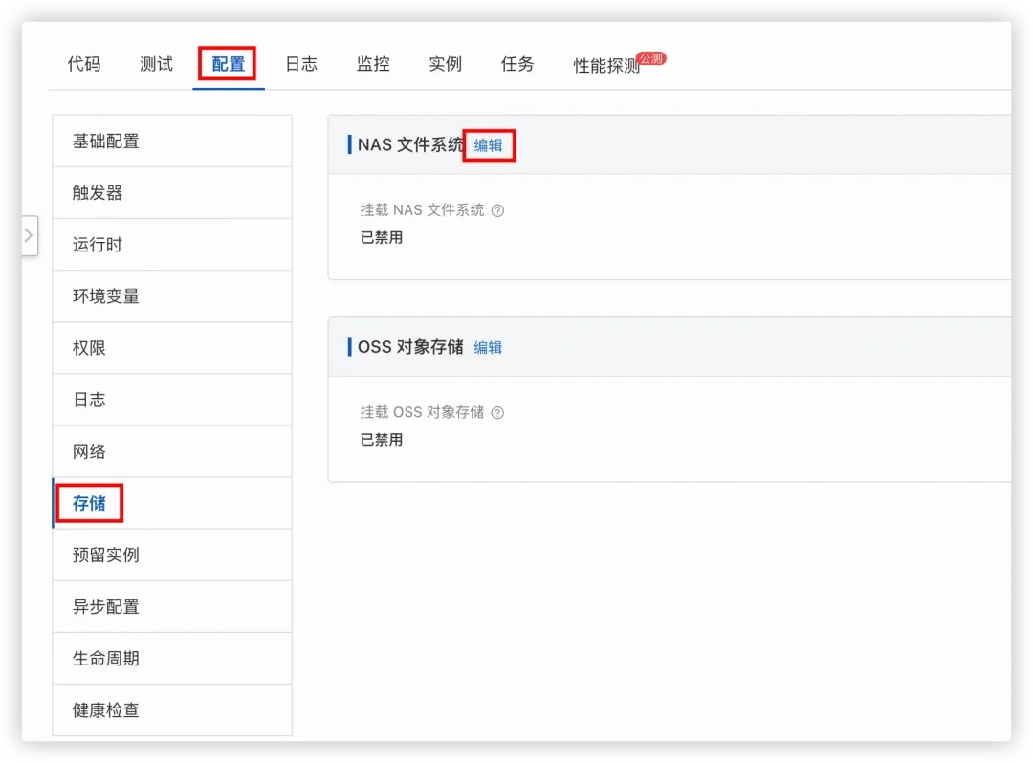Select 日志 in the configuration sidebar
Viewport: 1033px width, 763px height.
(172, 400)
